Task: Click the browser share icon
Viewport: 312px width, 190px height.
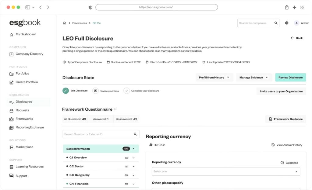Action: coord(286,7)
